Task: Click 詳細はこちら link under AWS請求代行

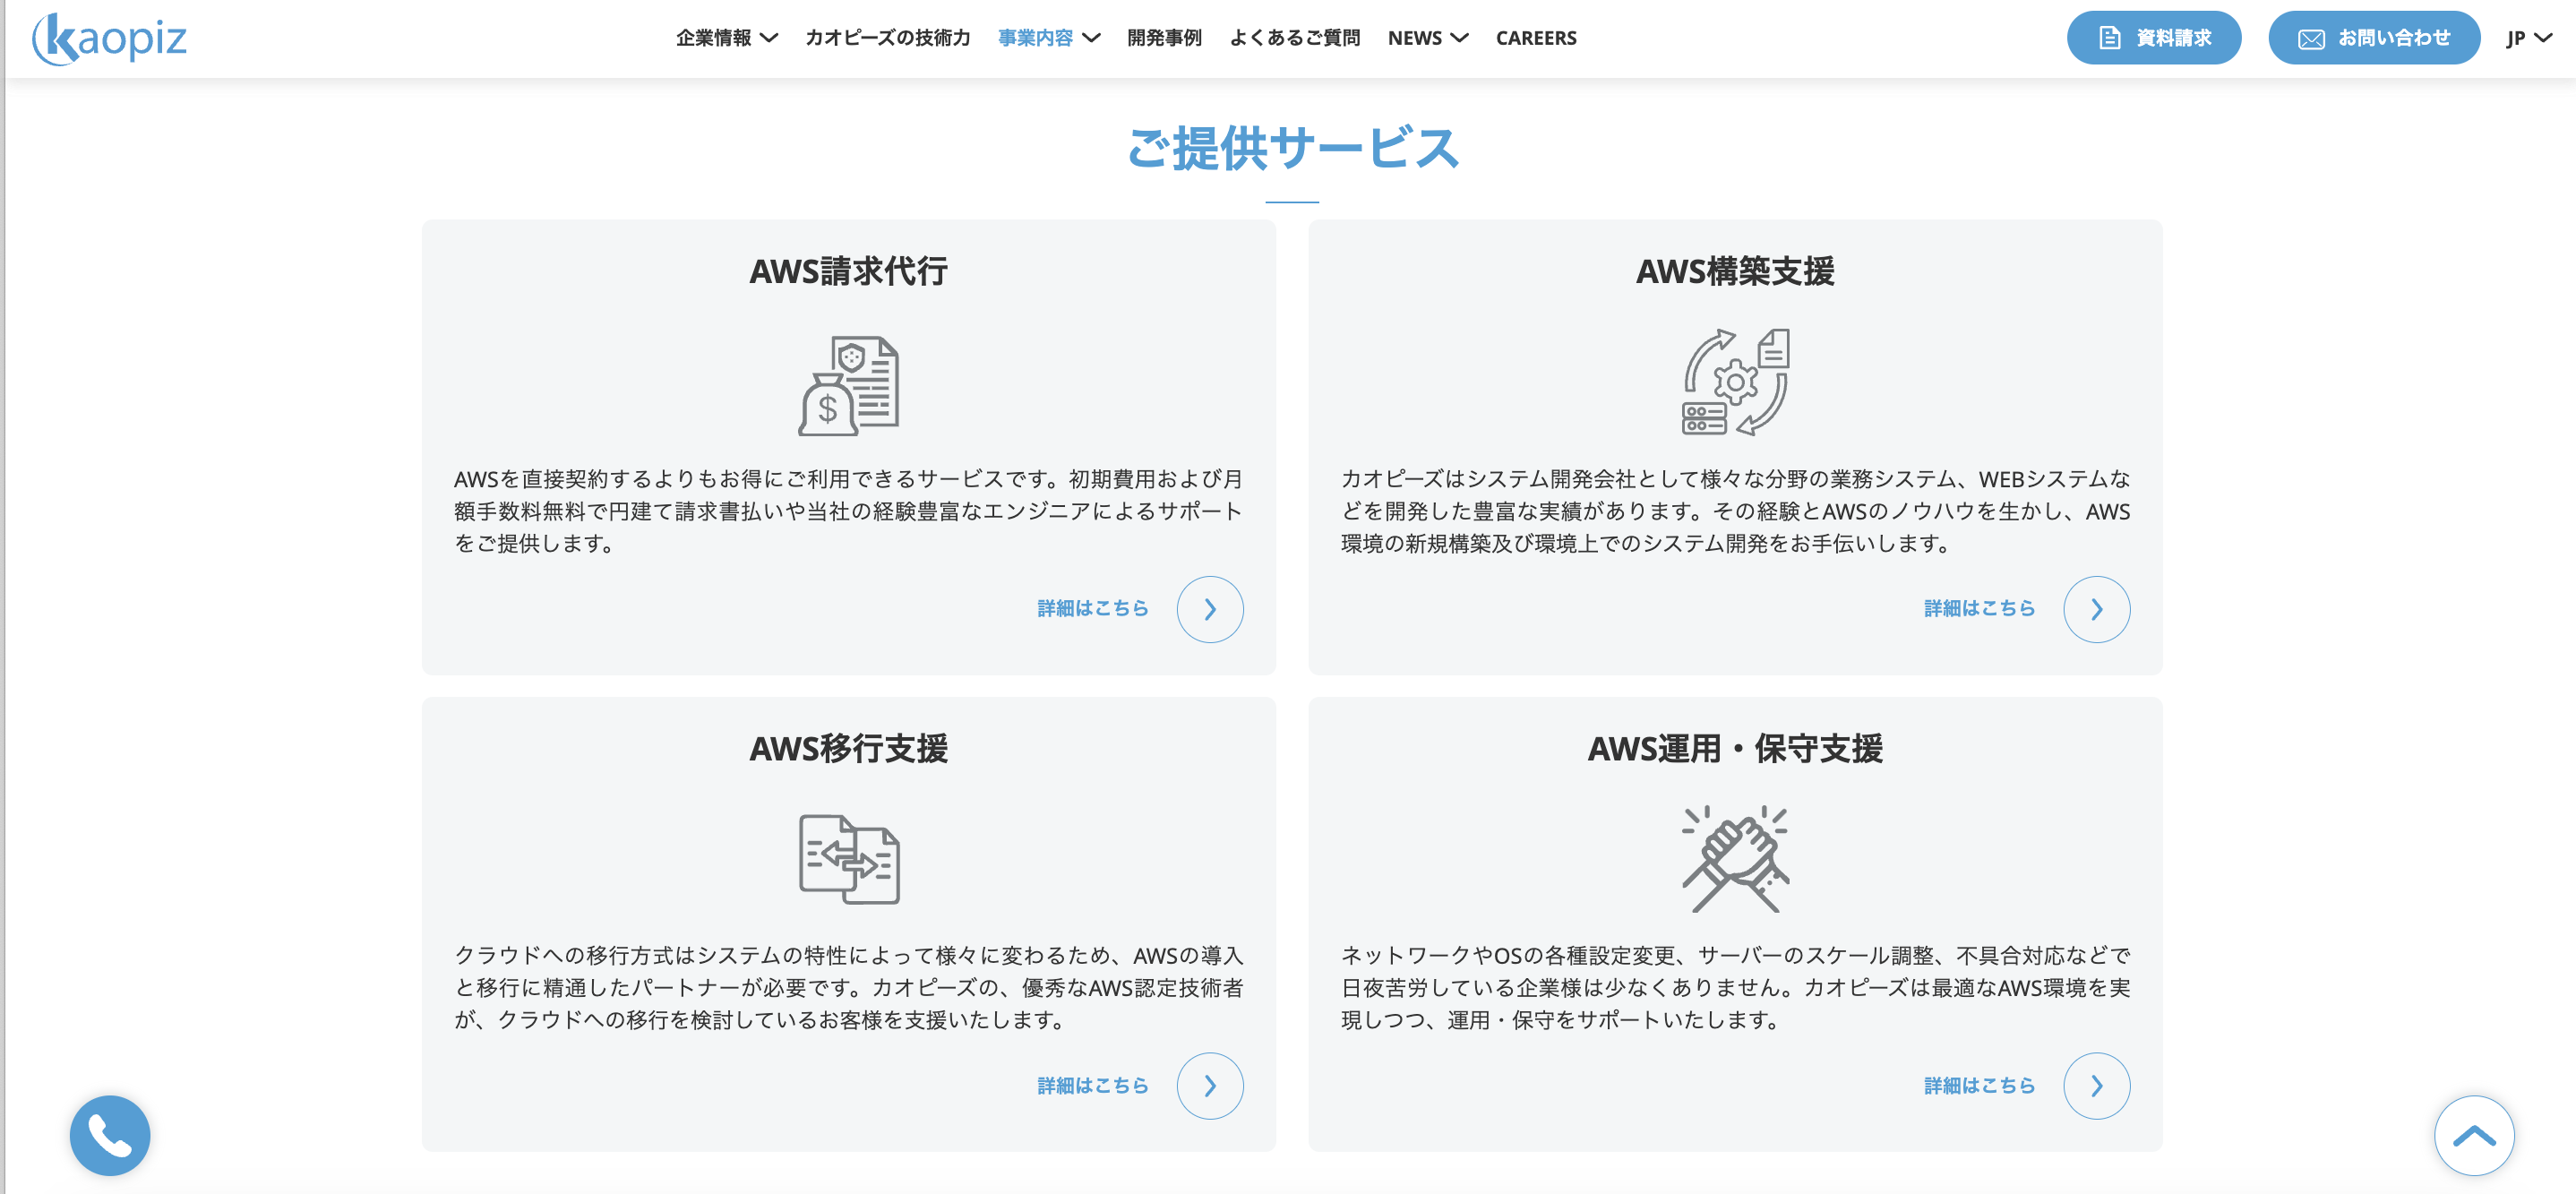Action: [x=1092, y=608]
